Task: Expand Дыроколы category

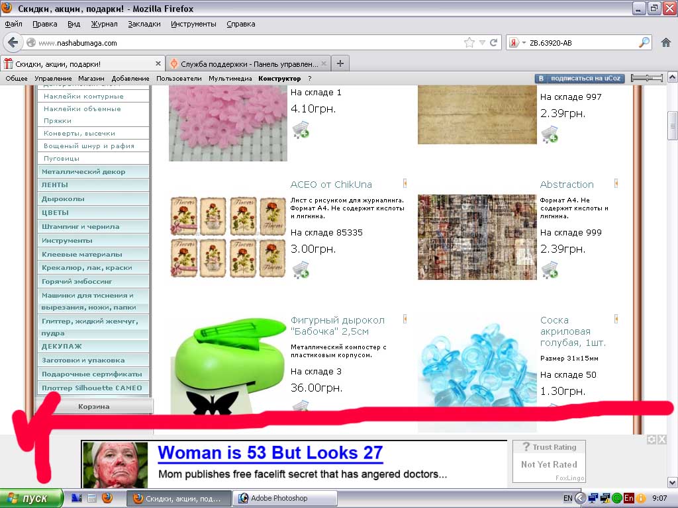Action: click(x=94, y=198)
